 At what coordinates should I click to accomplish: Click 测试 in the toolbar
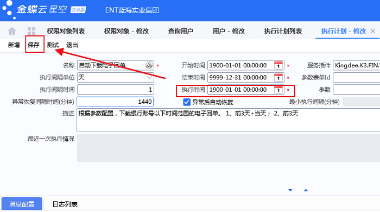[53, 45]
